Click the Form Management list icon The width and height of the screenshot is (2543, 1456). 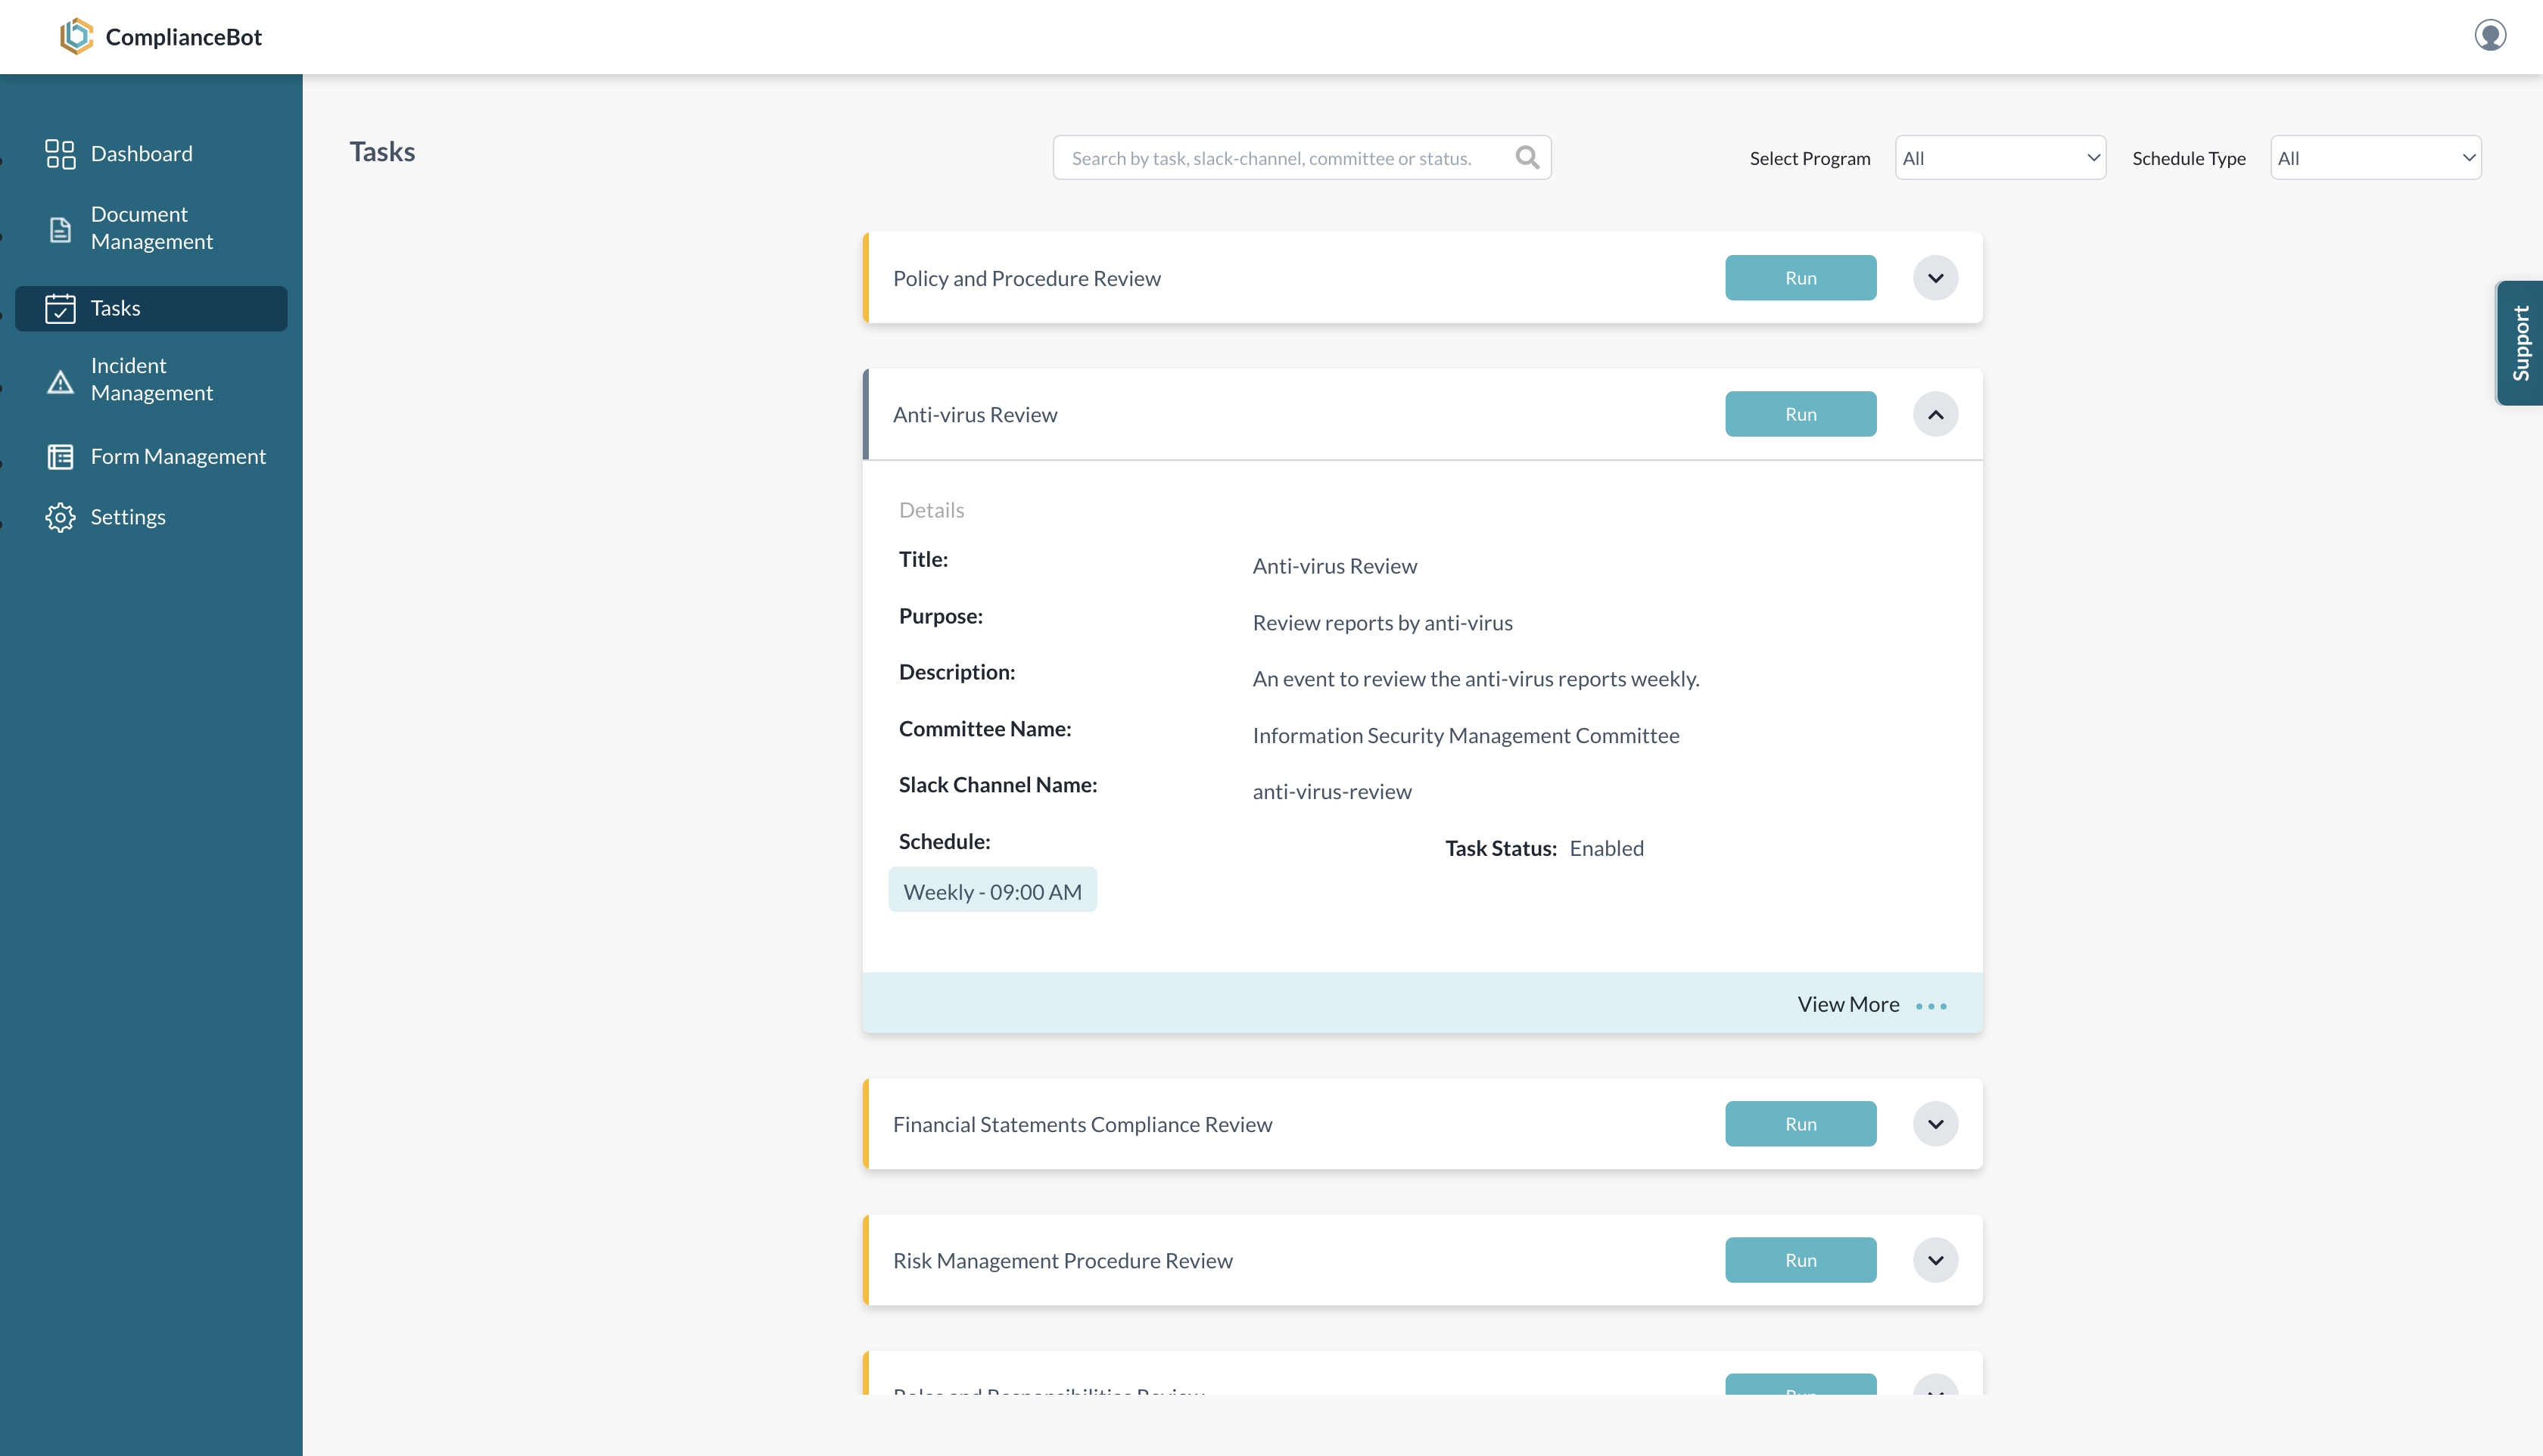pyautogui.click(x=60, y=457)
